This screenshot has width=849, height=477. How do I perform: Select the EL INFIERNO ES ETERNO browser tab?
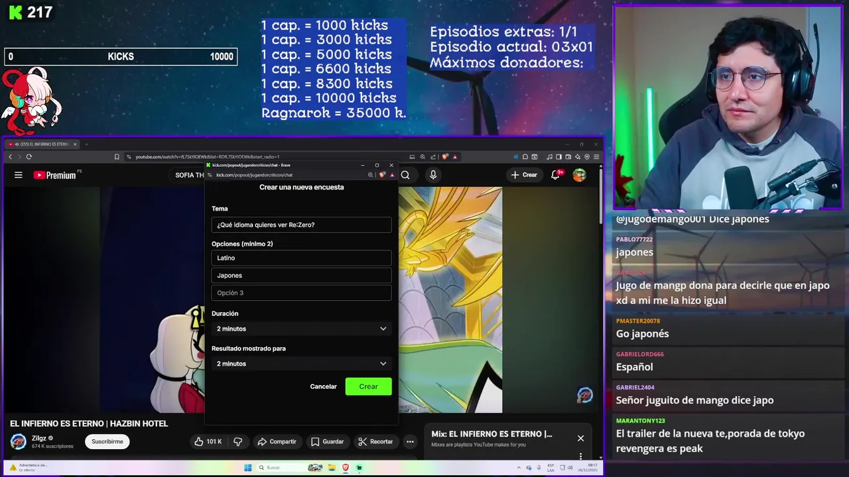tap(42, 144)
